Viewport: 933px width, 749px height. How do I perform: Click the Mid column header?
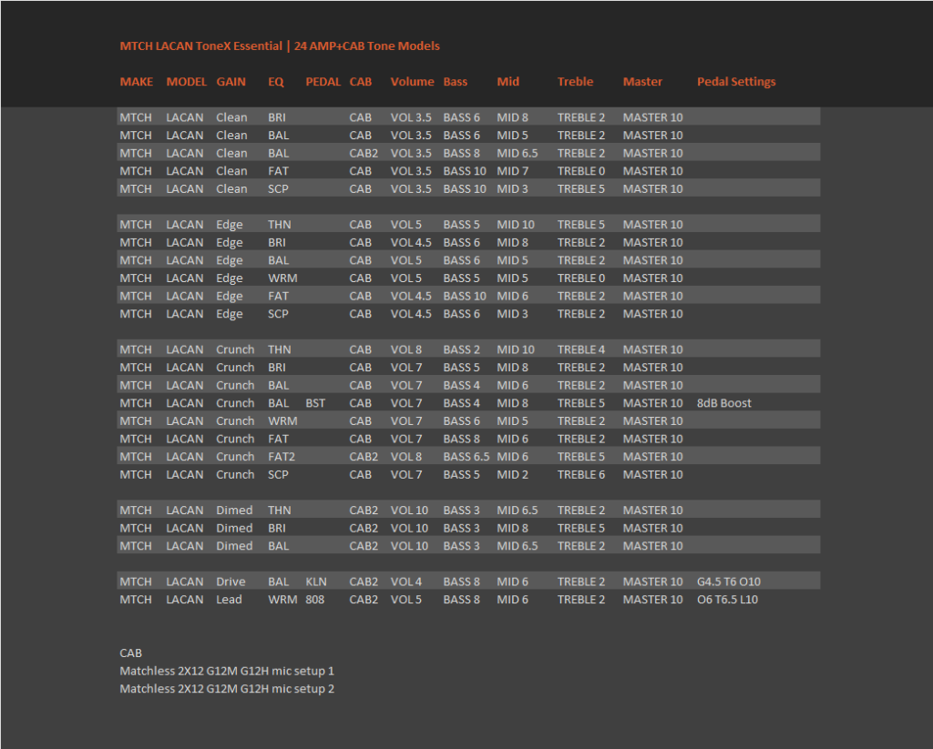508,82
